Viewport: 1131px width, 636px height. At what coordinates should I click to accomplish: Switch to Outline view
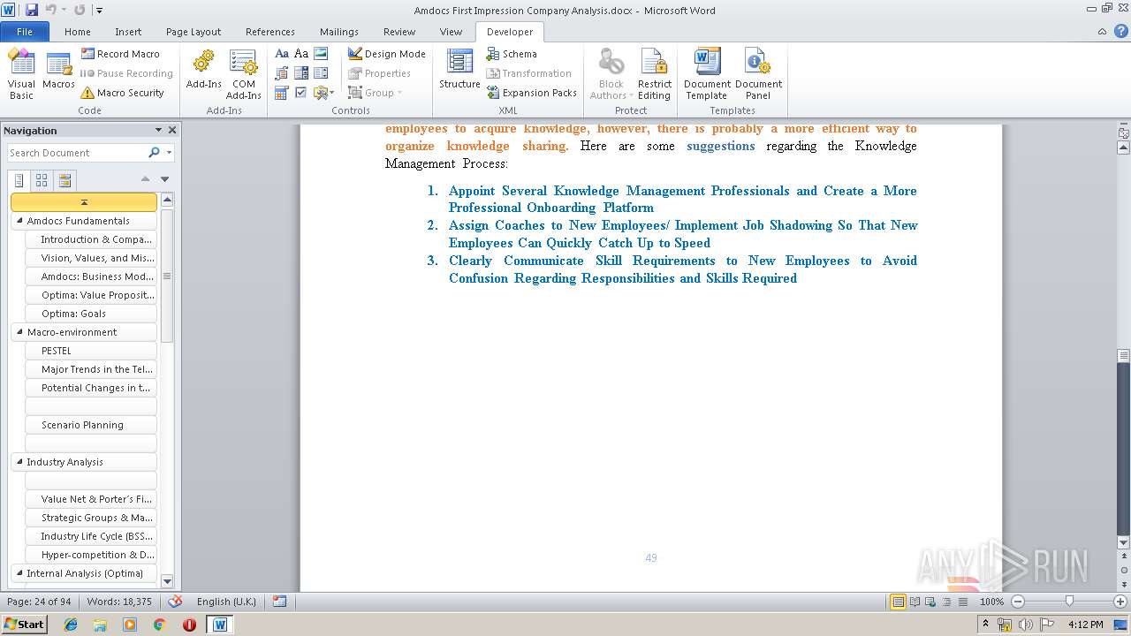click(945, 602)
